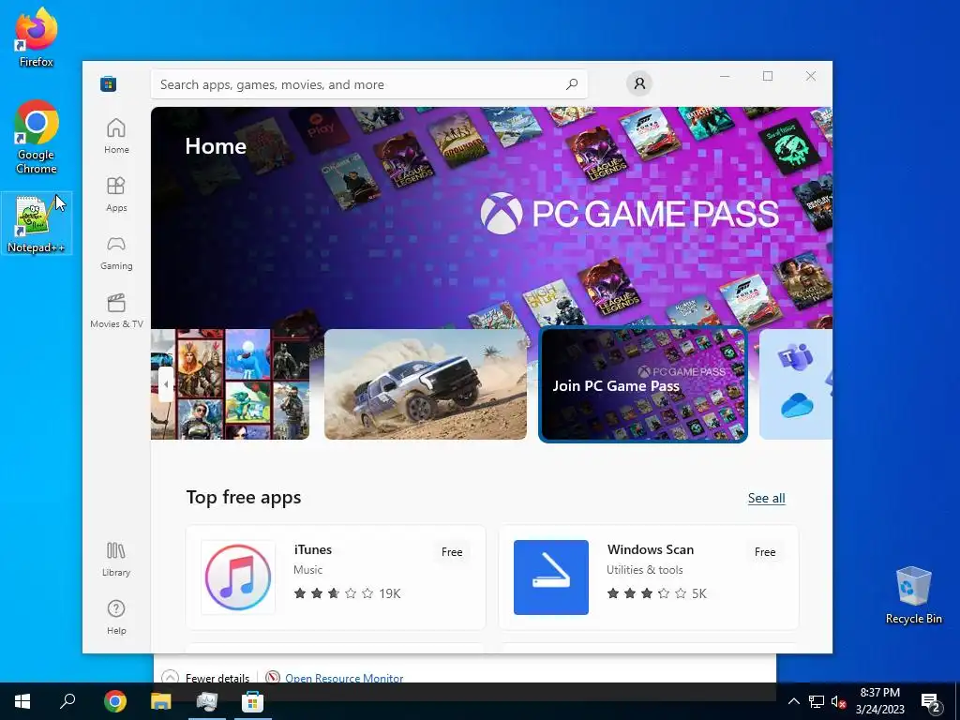Open the Windows Start menu
960x720 pixels.
pos(22,701)
